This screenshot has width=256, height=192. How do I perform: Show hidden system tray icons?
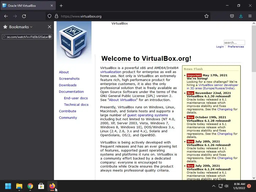[x=213, y=186]
